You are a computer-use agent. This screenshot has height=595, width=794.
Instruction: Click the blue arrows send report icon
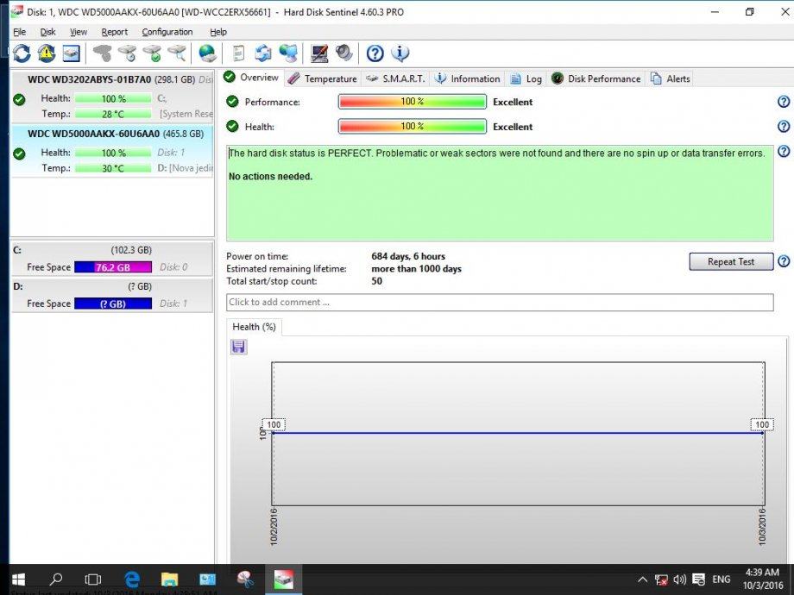tap(263, 53)
